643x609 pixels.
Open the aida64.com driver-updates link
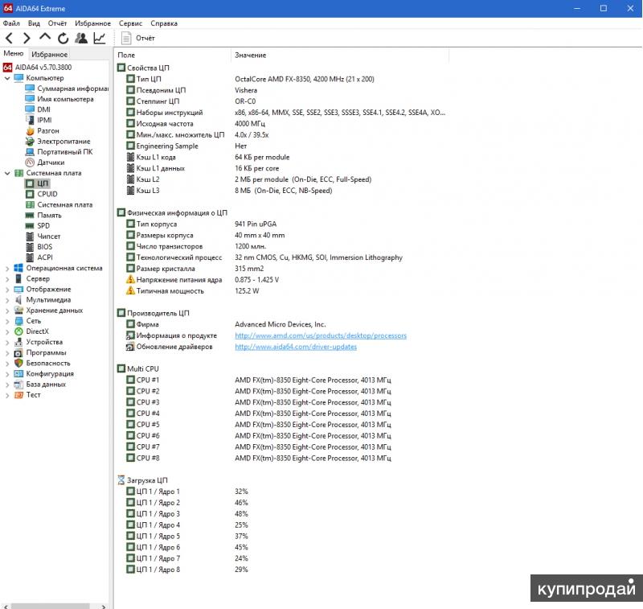tap(296, 347)
